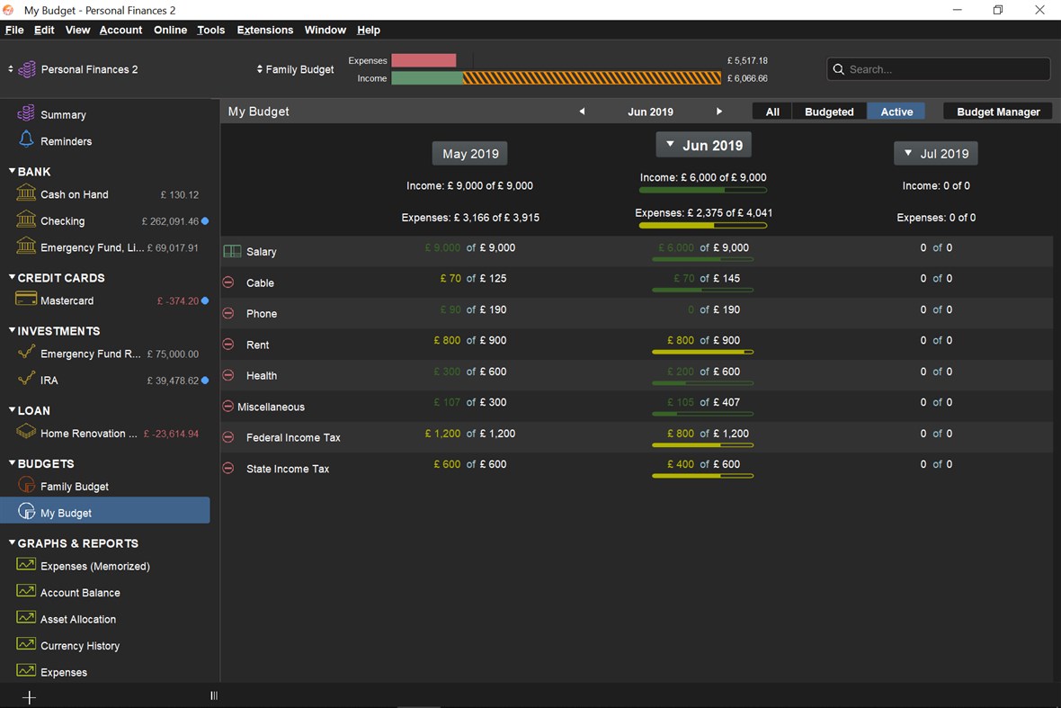The width and height of the screenshot is (1061, 708).
Task: Click the Mastercard balance £ -374.20
Action: [178, 300]
